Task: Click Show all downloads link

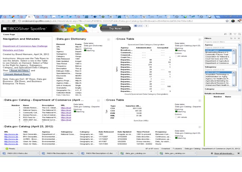Action: pos(224,153)
